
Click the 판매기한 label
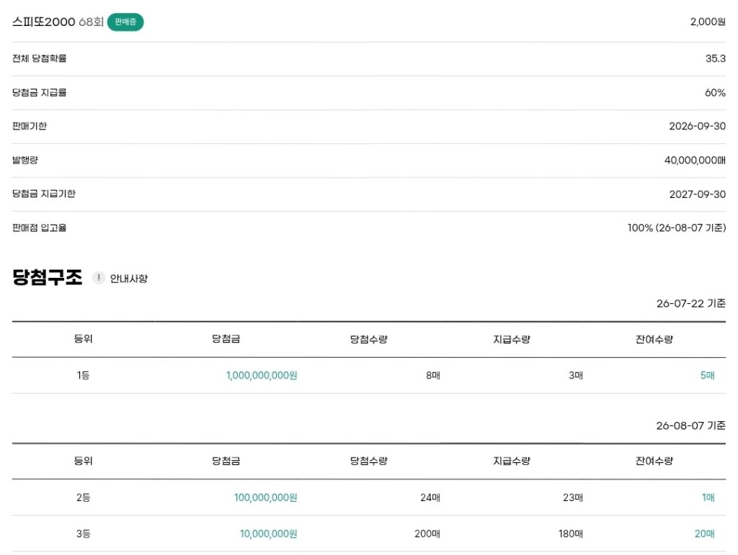[x=29, y=126]
